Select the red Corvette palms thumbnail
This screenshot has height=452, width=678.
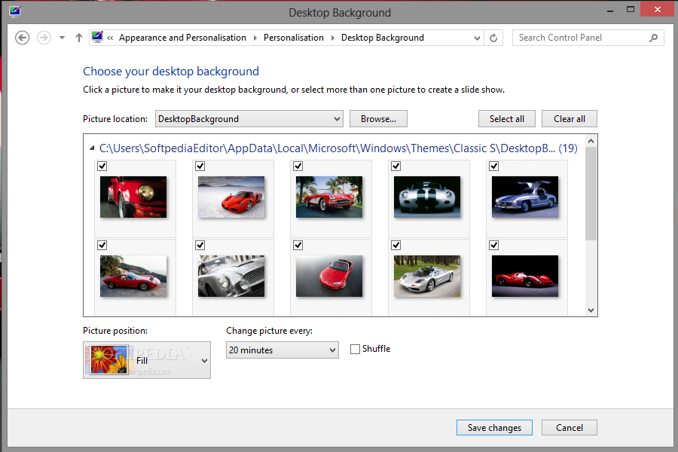[x=329, y=197]
